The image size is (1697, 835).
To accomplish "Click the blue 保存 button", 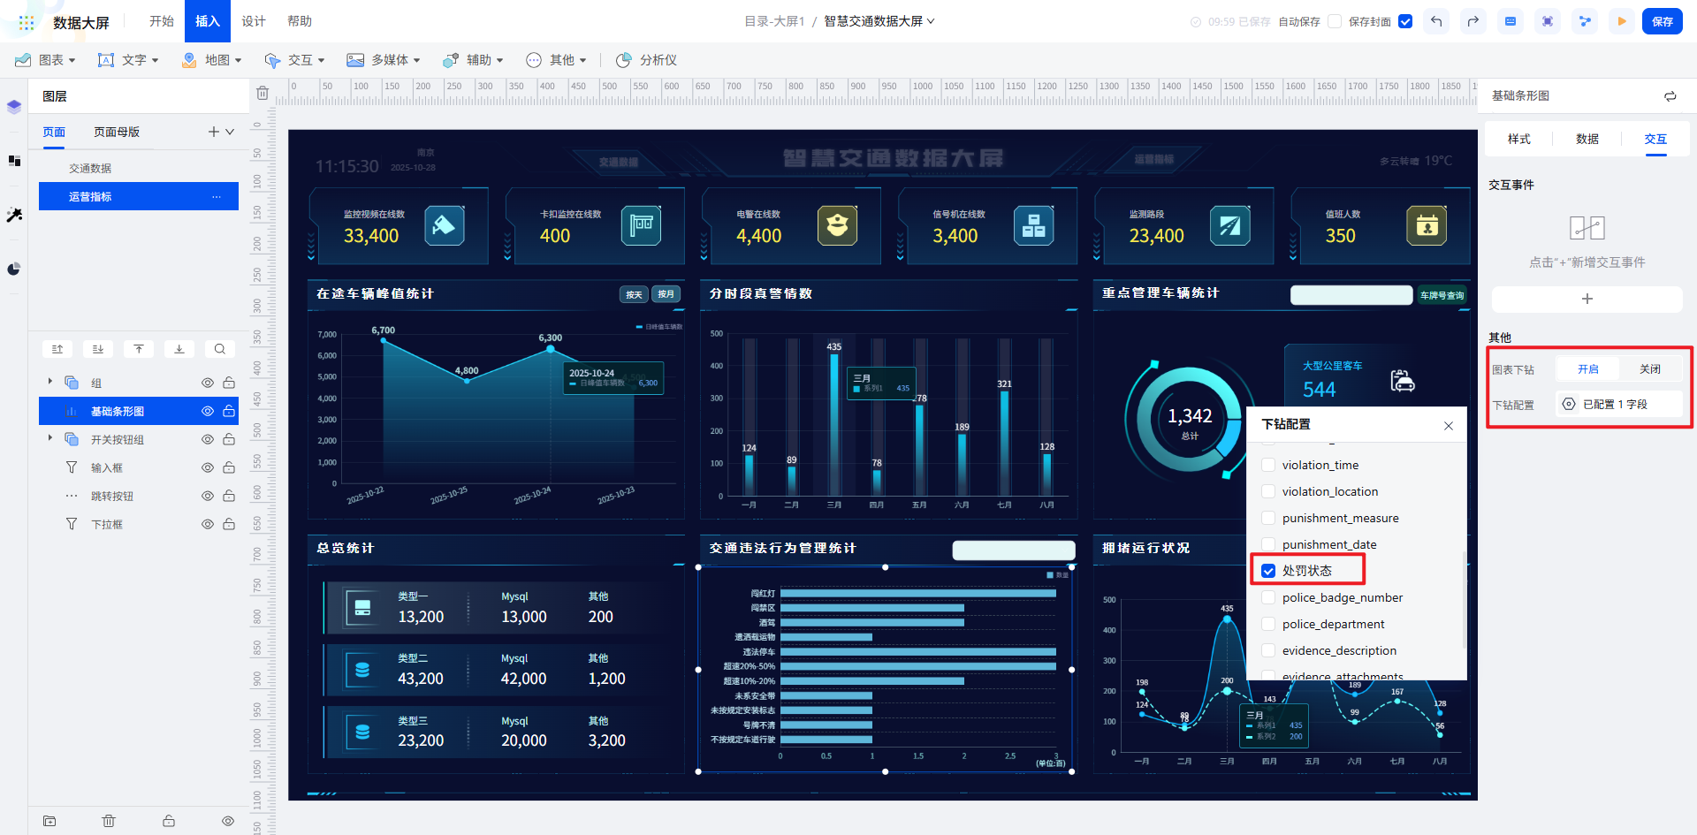I will point(1663,21).
